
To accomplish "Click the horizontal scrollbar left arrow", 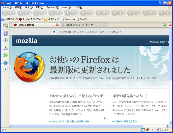I will [x=11, y=126].
